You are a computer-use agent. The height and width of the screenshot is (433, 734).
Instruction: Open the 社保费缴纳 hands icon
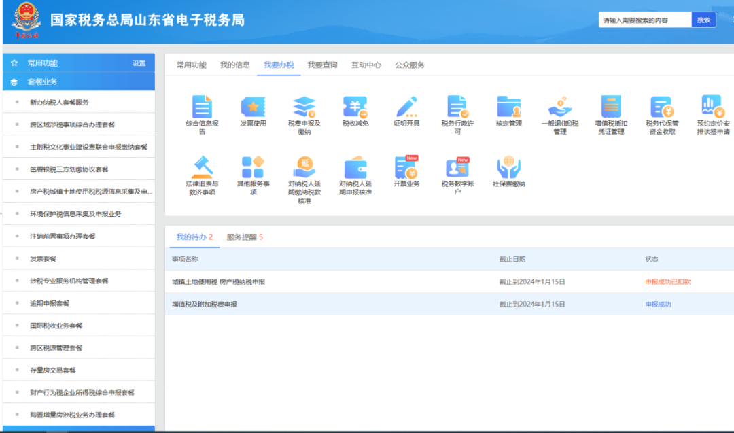point(508,167)
